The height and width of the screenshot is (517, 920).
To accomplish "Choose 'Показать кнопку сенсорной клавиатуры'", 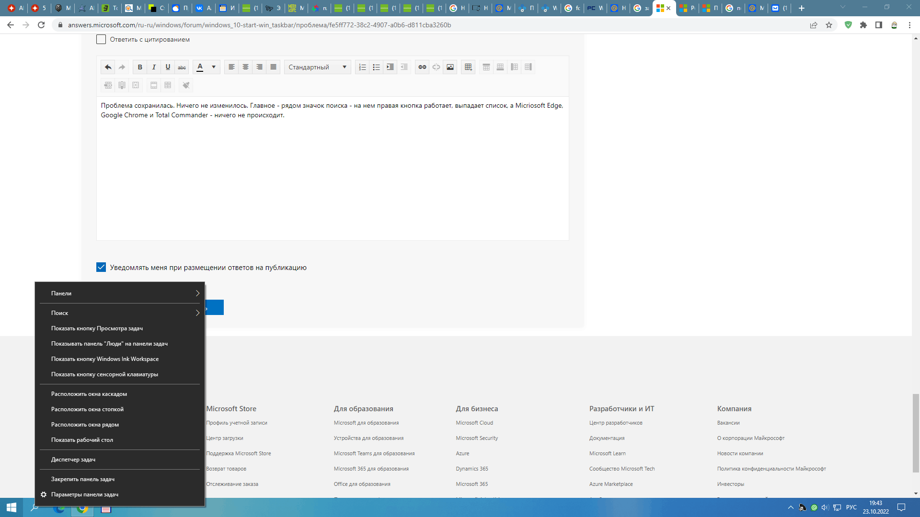I will pos(120,374).
